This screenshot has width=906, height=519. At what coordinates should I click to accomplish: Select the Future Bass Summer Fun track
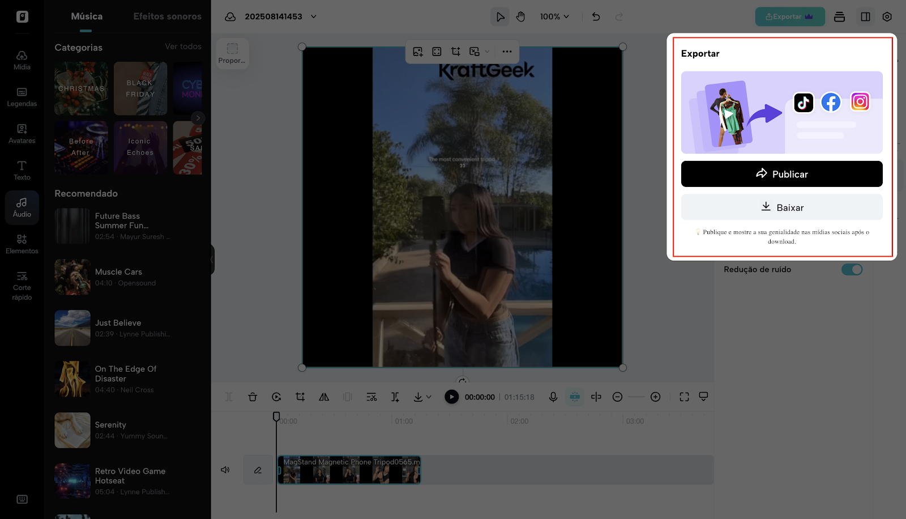click(128, 226)
